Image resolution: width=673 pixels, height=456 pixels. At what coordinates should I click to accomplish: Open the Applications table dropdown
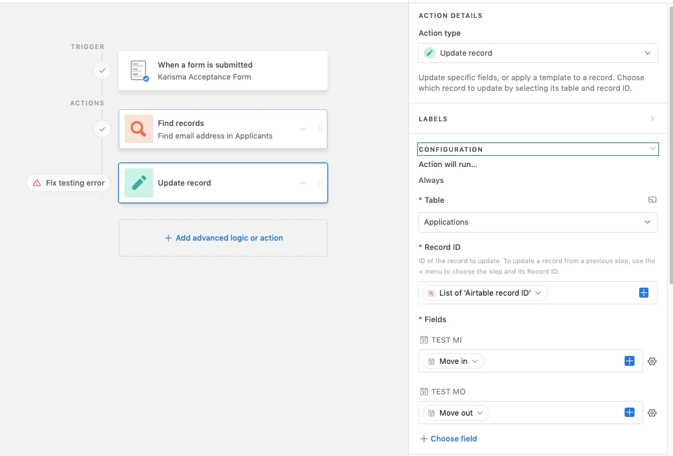(x=538, y=222)
